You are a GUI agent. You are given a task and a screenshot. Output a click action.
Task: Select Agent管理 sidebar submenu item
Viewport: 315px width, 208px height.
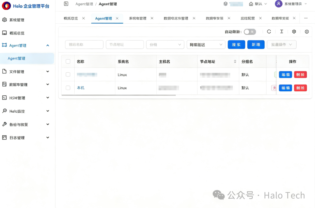pos(27,58)
